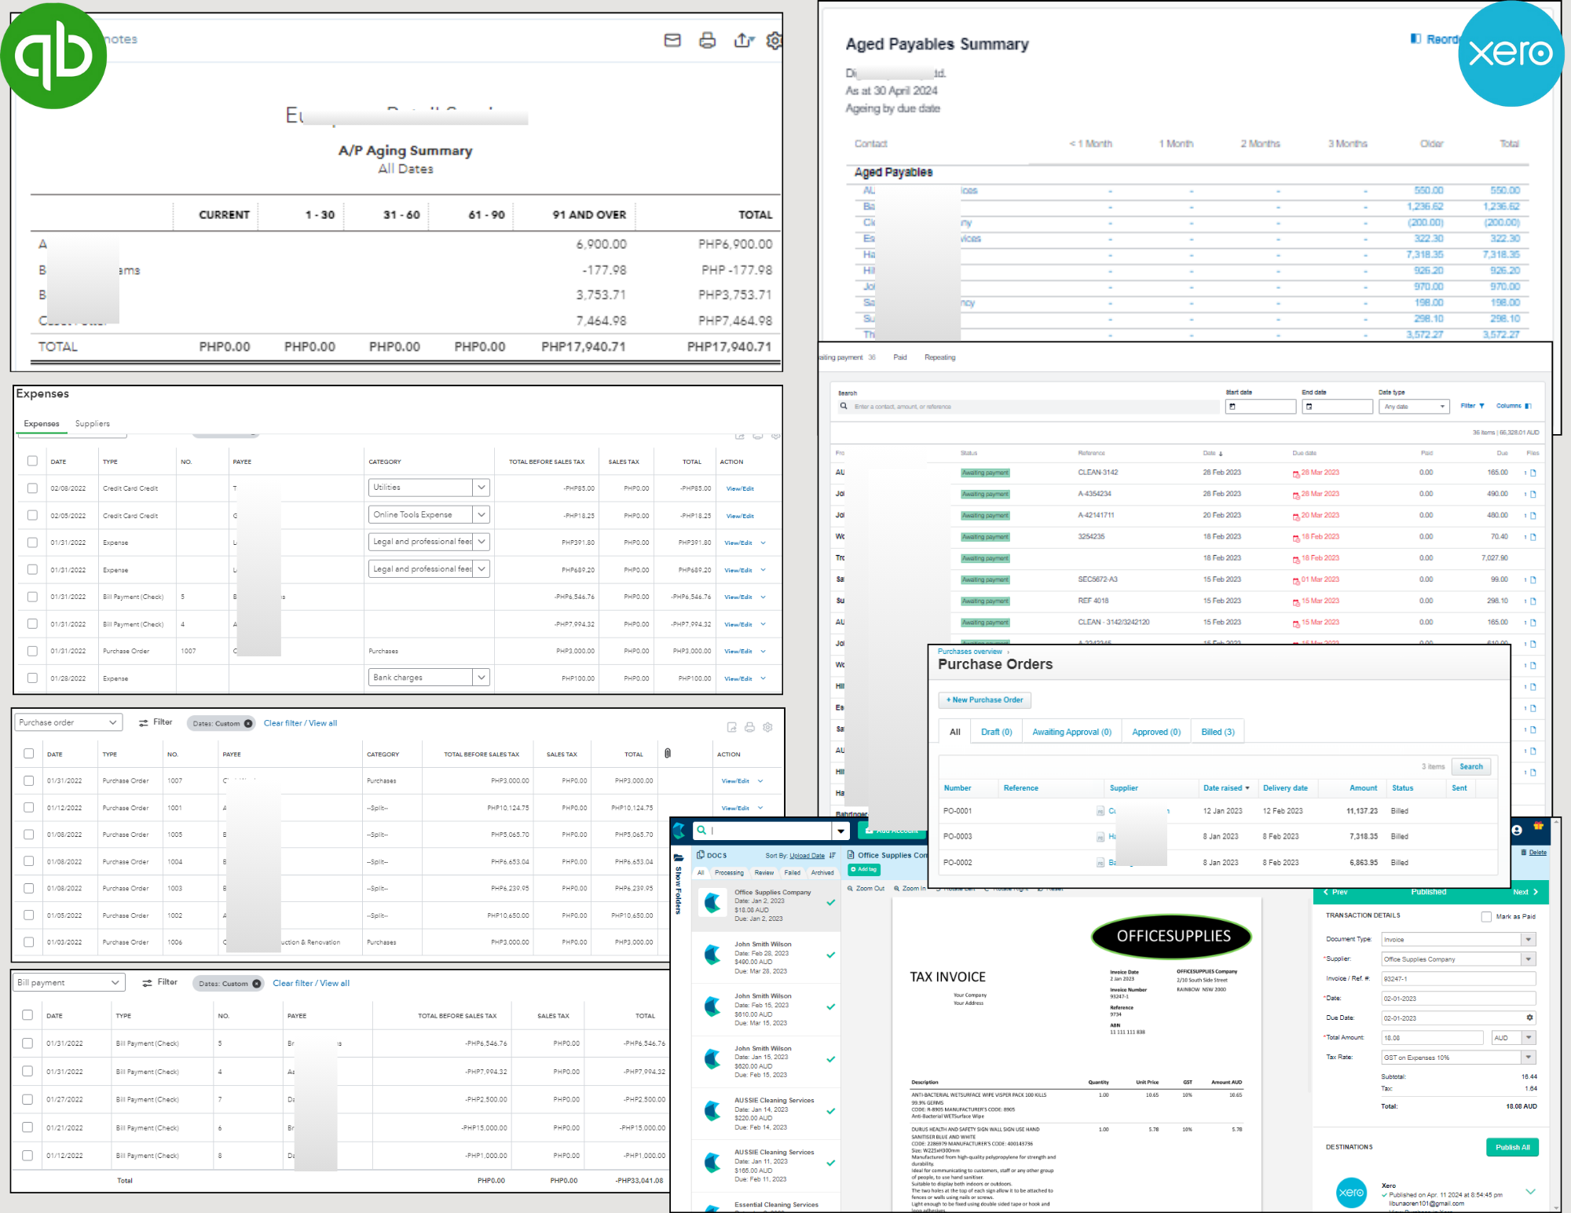Click the Zoom Out icon above invoice preview
Image resolution: width=1571 pixels, height=1213 pixels.
pyautogui.click(x=850, y=889)
